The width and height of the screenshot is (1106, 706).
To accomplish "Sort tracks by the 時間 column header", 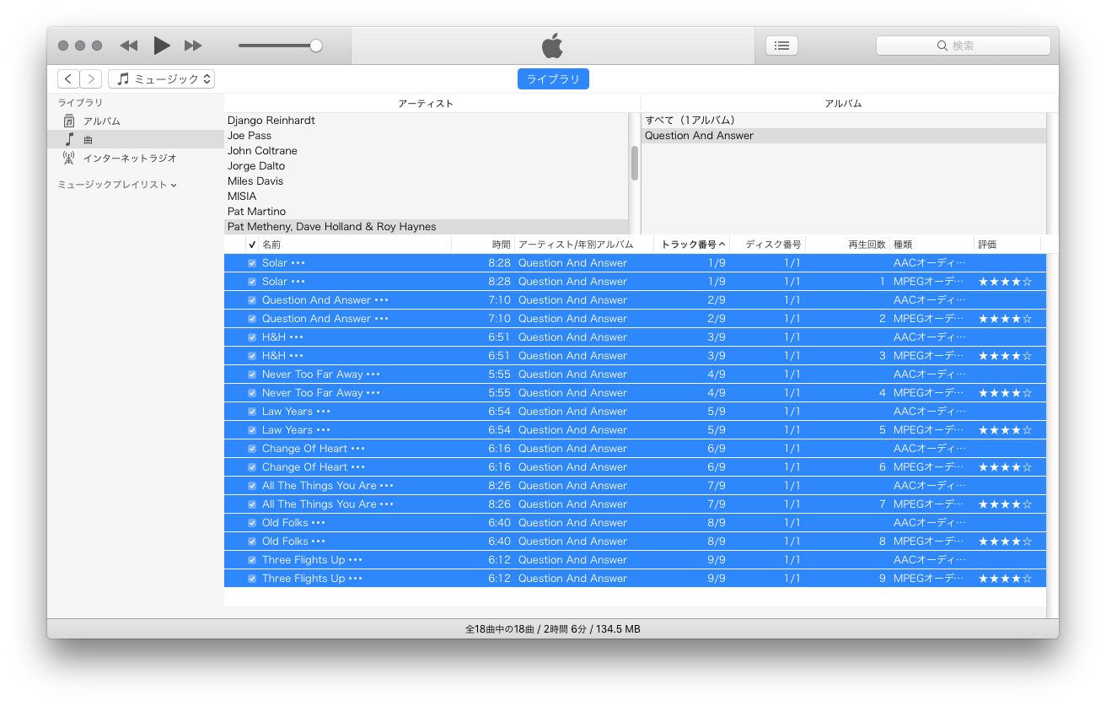I will (483, 245).
